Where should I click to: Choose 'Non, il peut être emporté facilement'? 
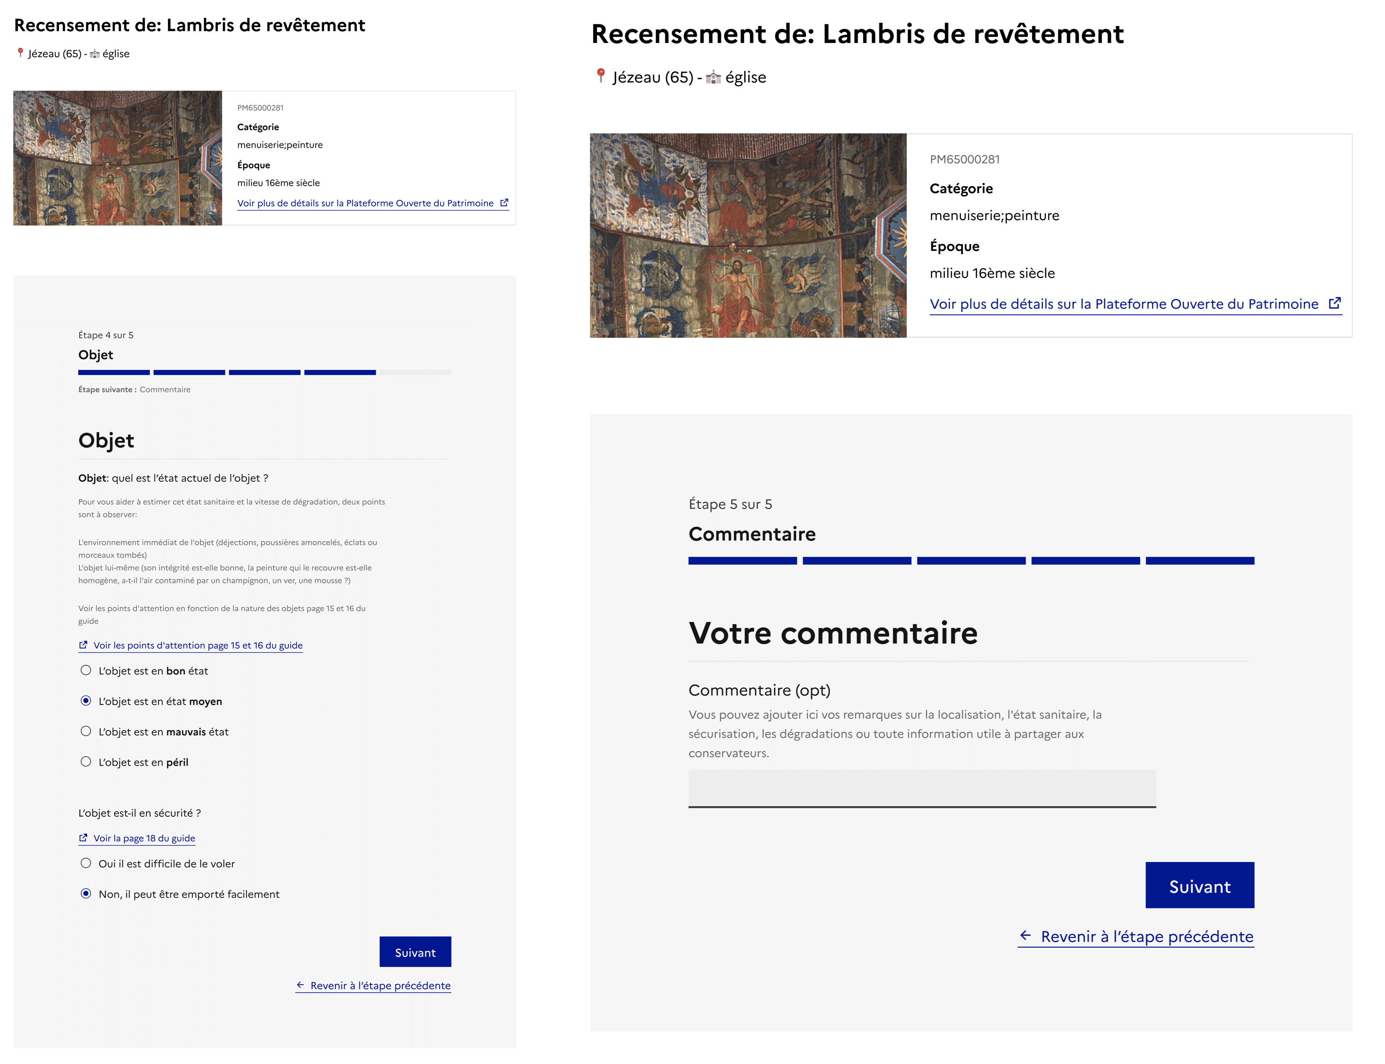tap(86, 893)
